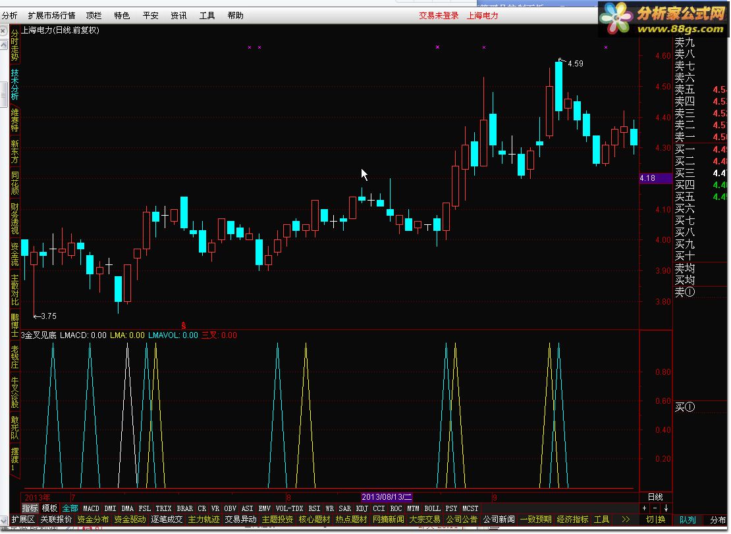Image resolution: width=731 pixels, height=534 pixels.
Task: Click the 2013/08/13/二 date marker
Action: (x=387, y=497)
